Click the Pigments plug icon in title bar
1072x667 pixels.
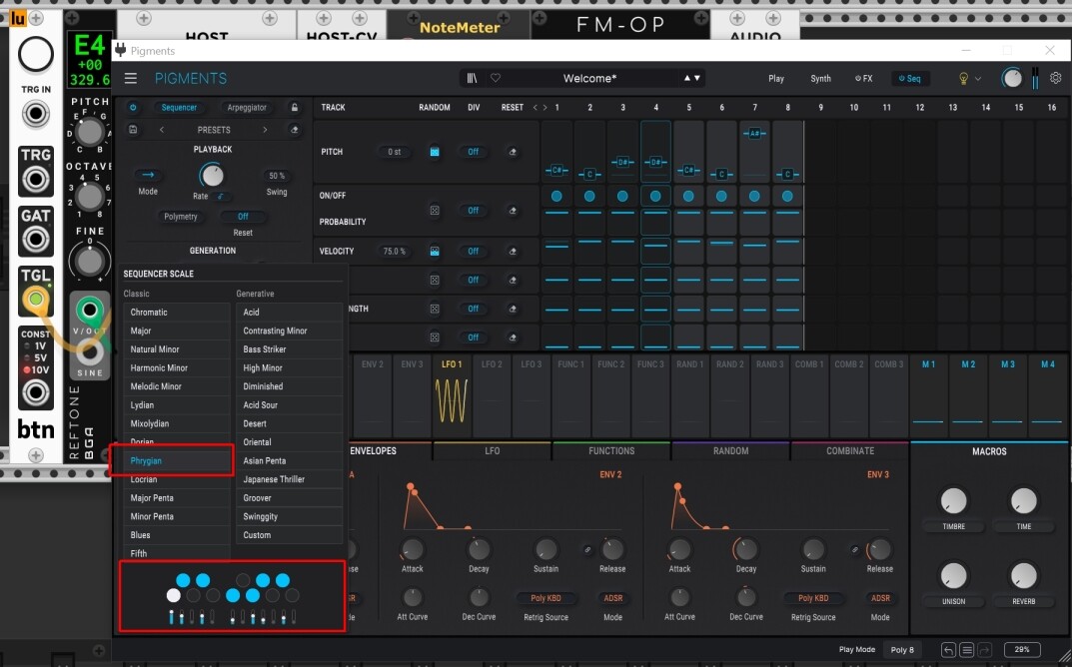121,50
